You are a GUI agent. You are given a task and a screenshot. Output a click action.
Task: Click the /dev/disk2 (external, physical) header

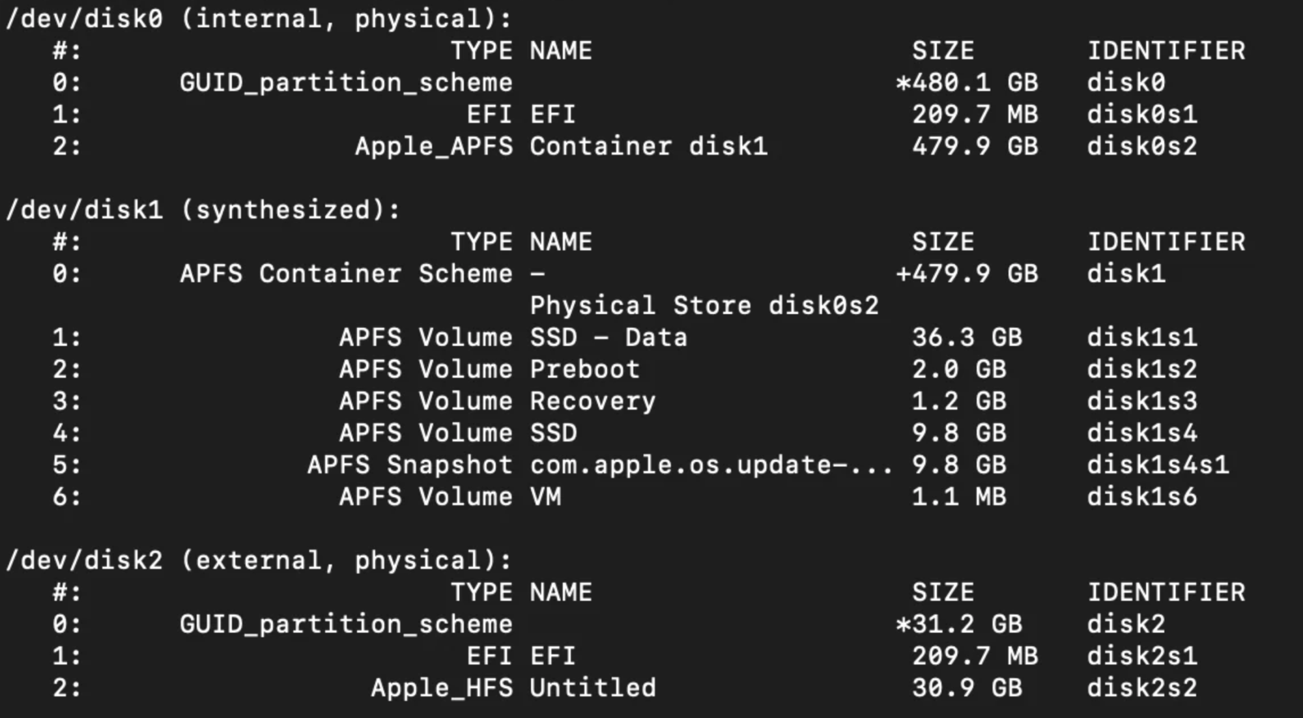tap(259, 560)
